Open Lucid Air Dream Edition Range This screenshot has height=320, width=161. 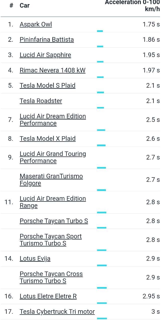(53, 202)
